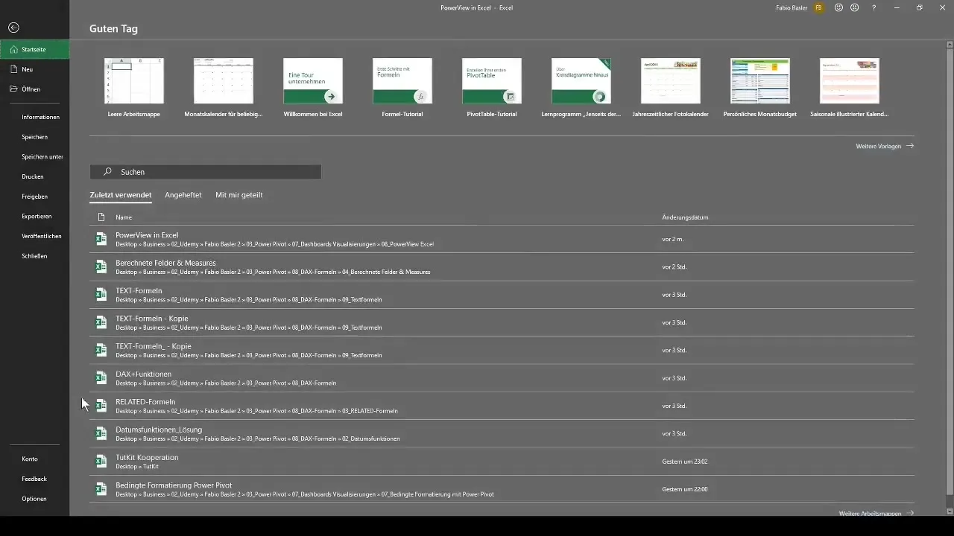Open Veröffentlichen in the sidebar
954x536 pixels.
click(42, 236)
